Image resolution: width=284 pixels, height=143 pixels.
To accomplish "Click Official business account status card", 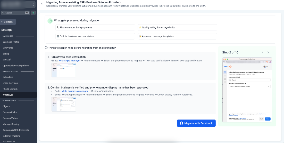I will (95, 36).
